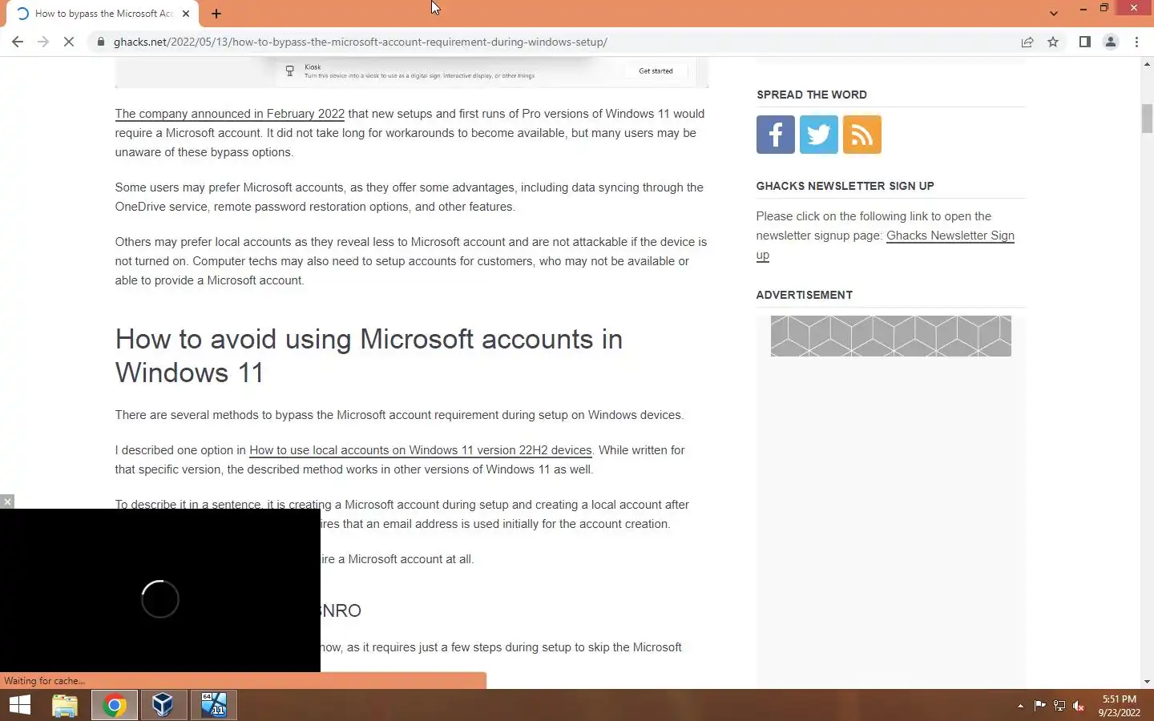Open the Windows 11 VM taskbar icon
1154x721 pixels.
[214, 706]
